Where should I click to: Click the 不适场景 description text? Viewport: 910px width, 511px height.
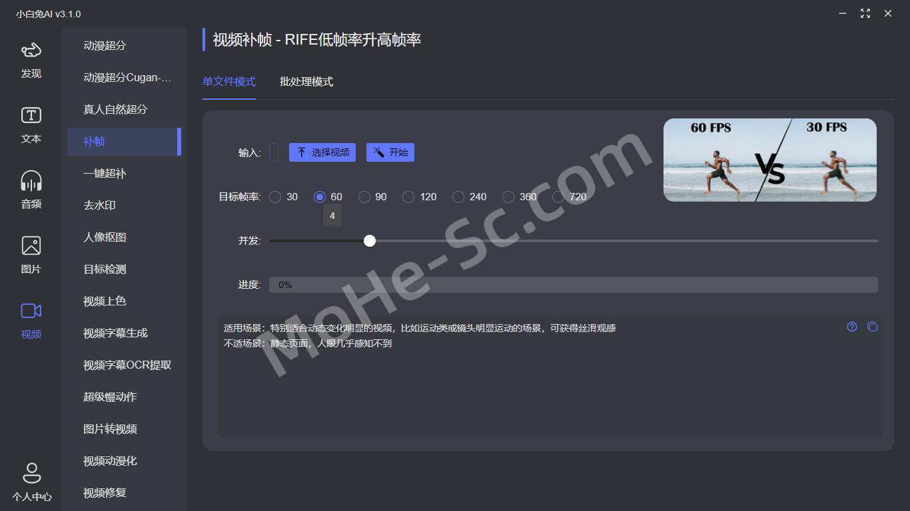click(308, 344)
